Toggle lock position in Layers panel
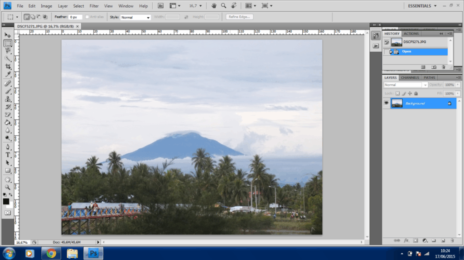This screenshot has width=464, height=260. [410, 93]
